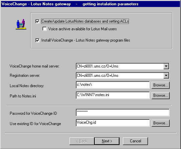Focus the Password for VoiceChange ID field
181x149 pixels.
coord(123,113)
